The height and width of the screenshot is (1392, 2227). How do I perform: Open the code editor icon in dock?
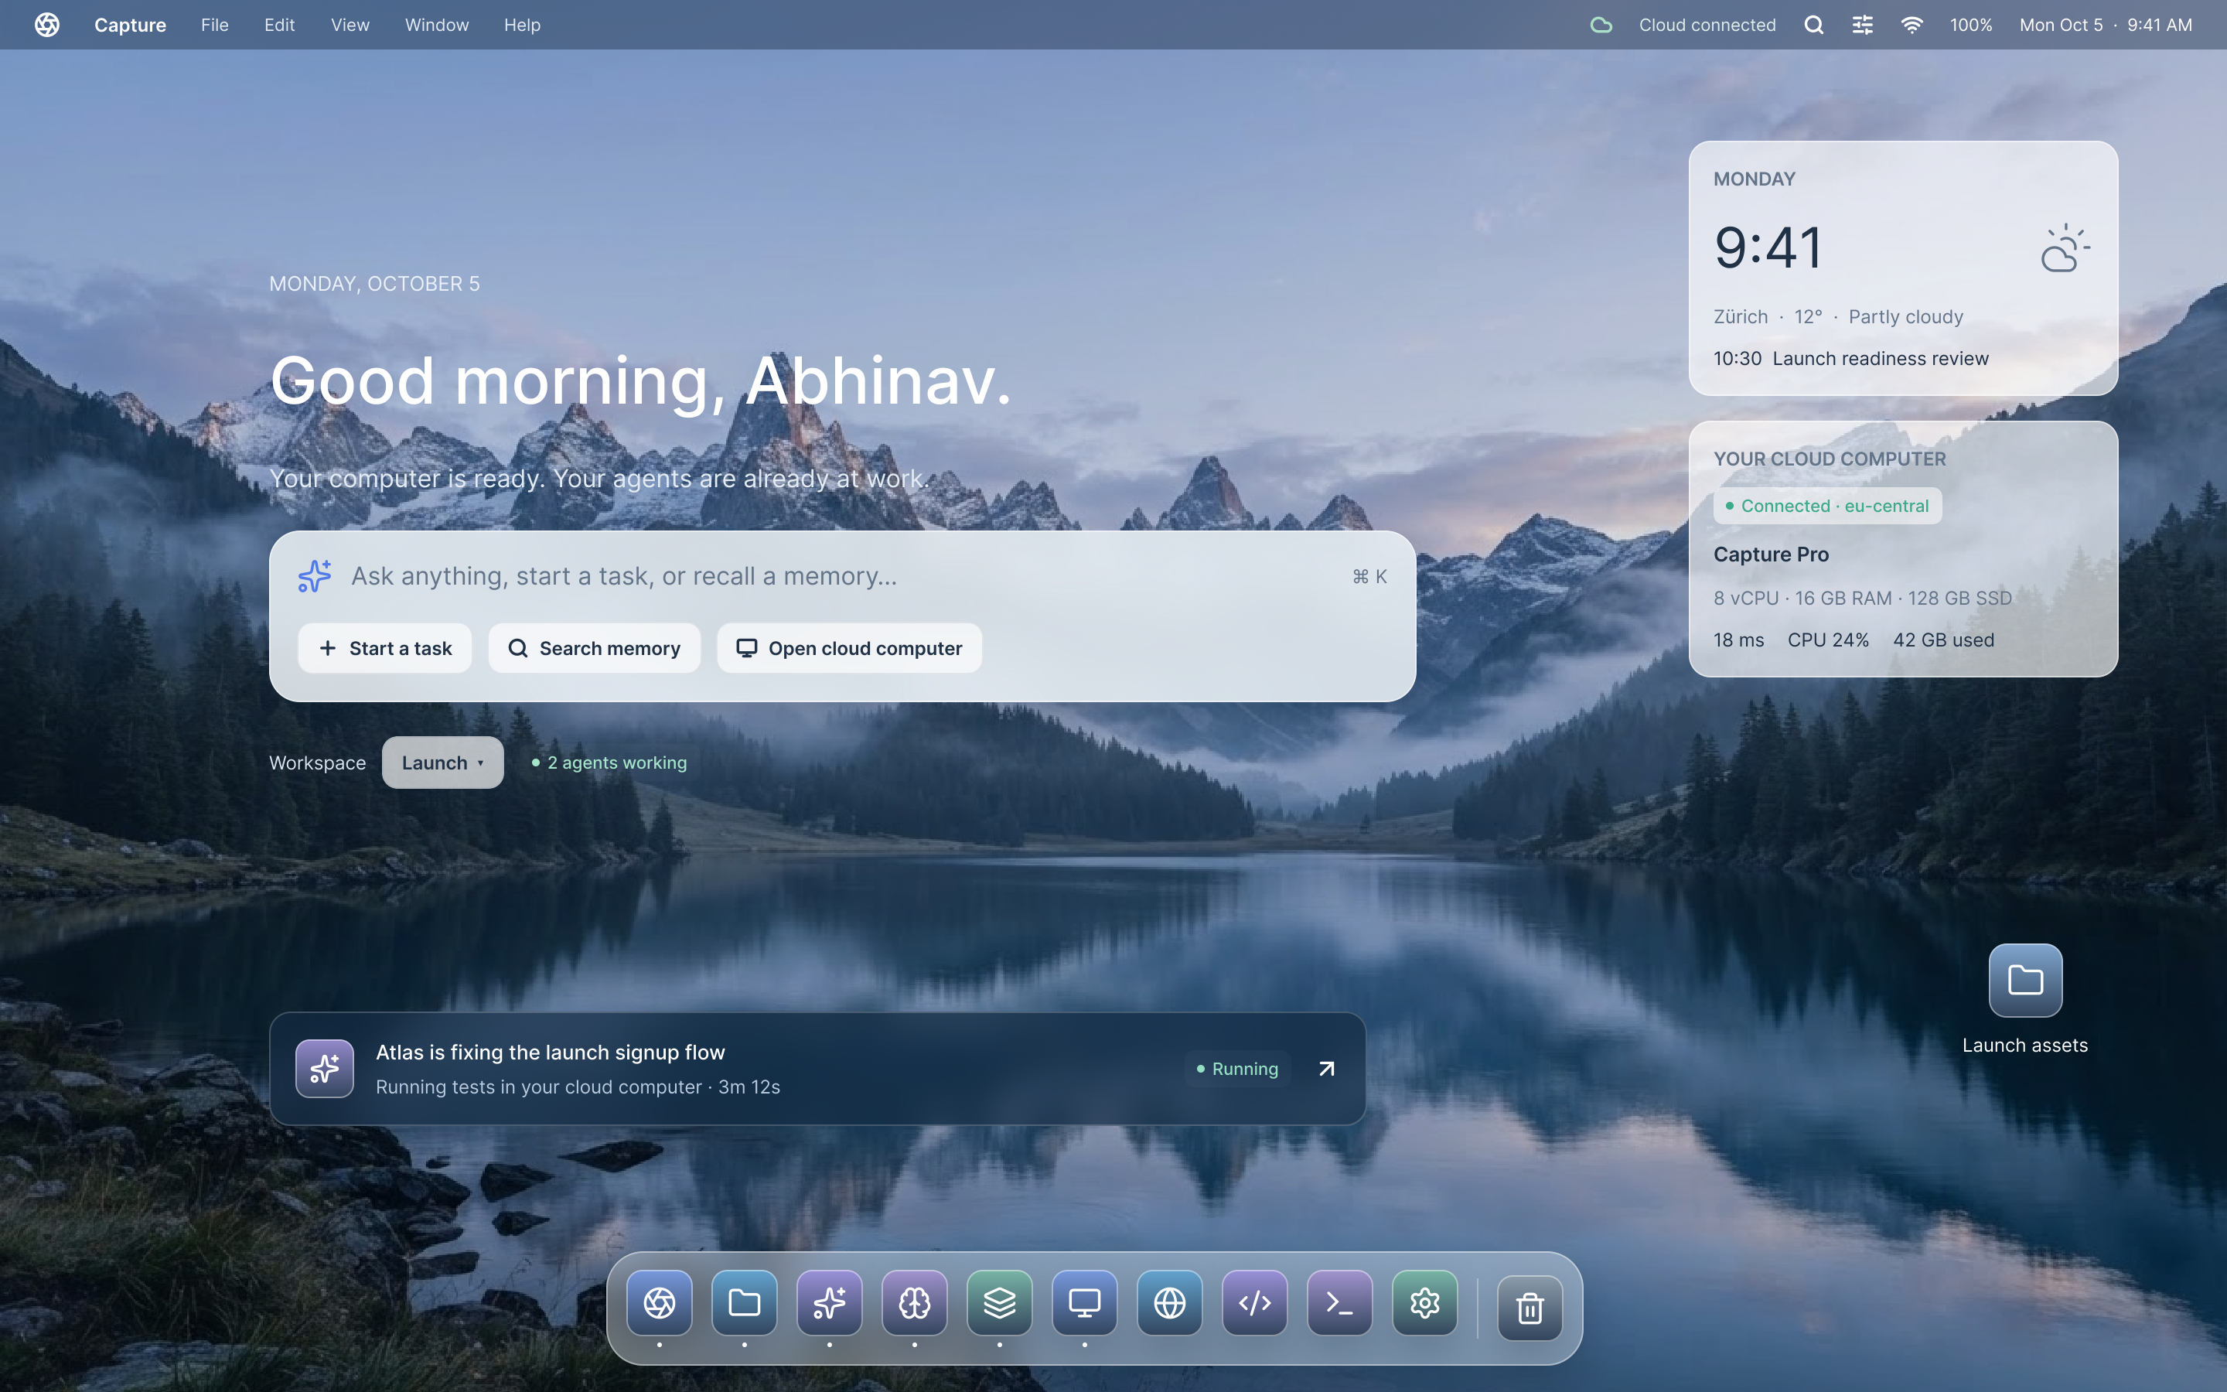1255,1303
